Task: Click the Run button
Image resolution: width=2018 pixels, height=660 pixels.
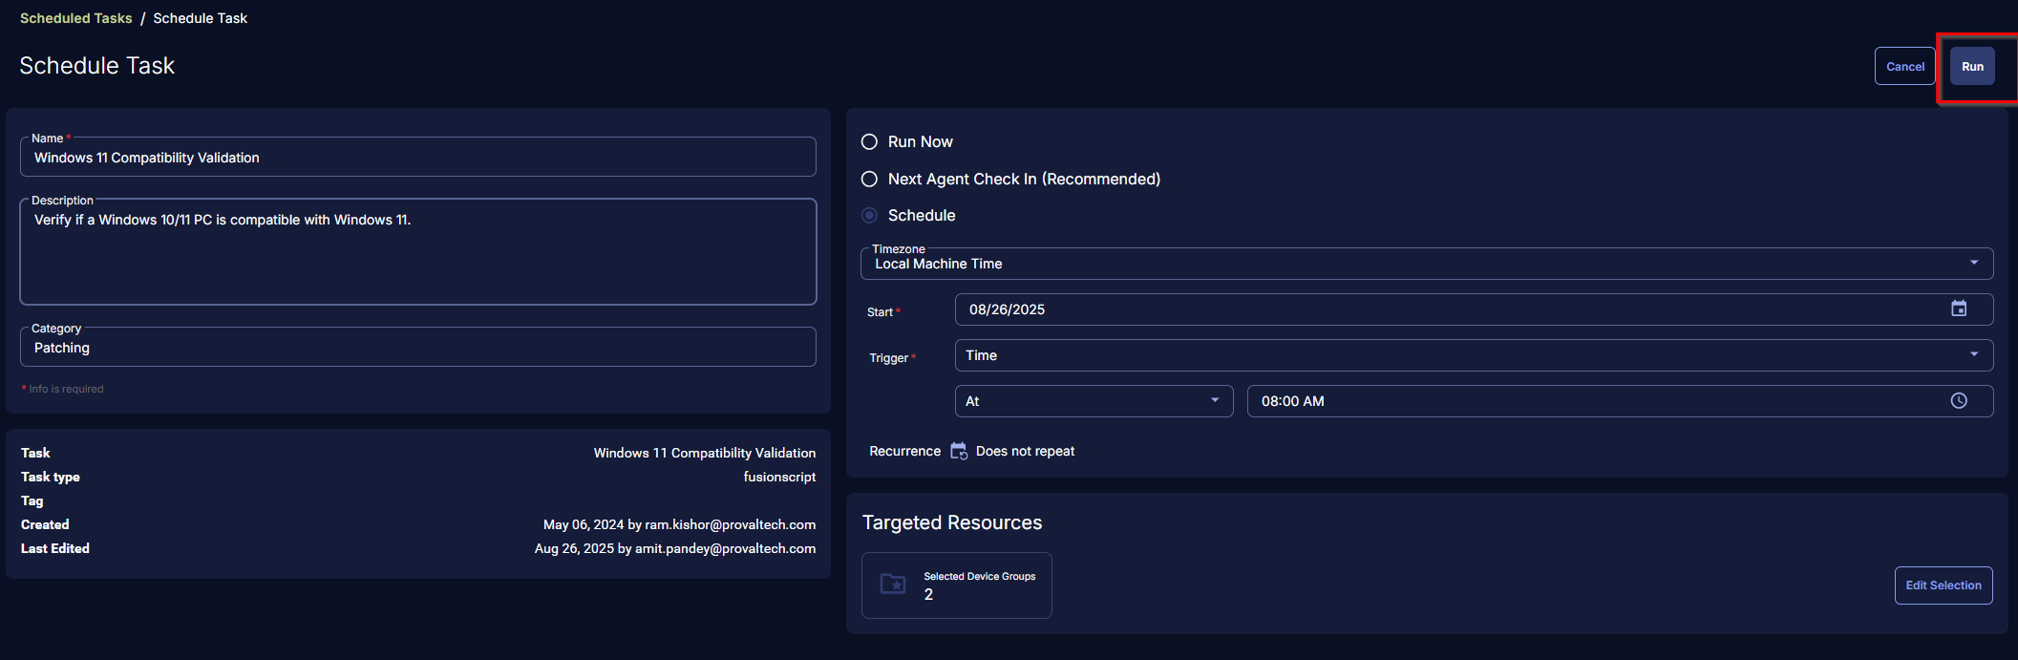Action: point(1972,66)
